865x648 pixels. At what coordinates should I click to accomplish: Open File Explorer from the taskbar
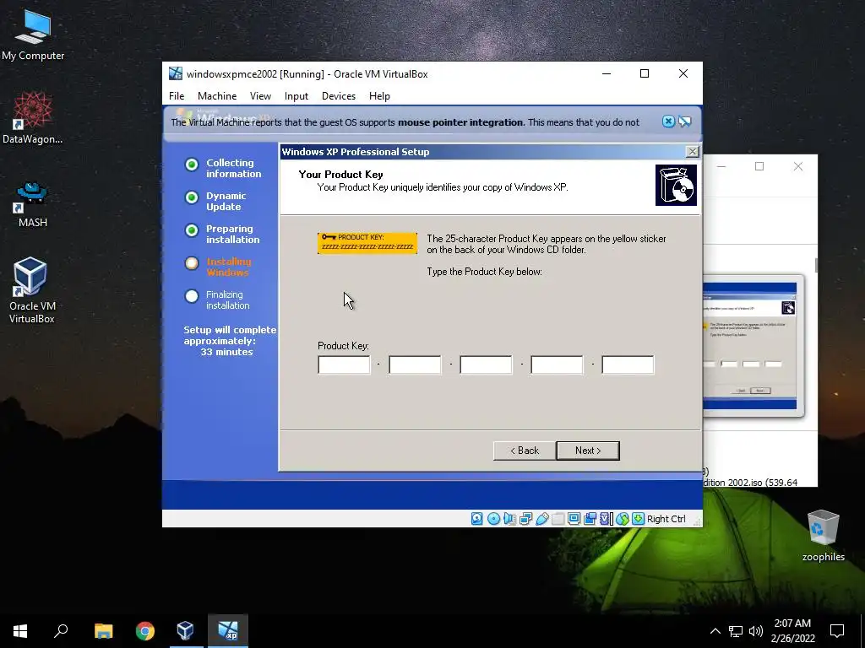point(103,631)
